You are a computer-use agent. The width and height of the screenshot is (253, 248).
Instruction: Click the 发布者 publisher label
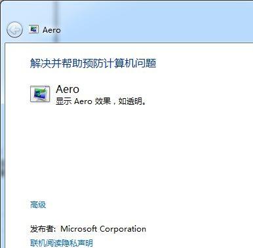[42, 229]
